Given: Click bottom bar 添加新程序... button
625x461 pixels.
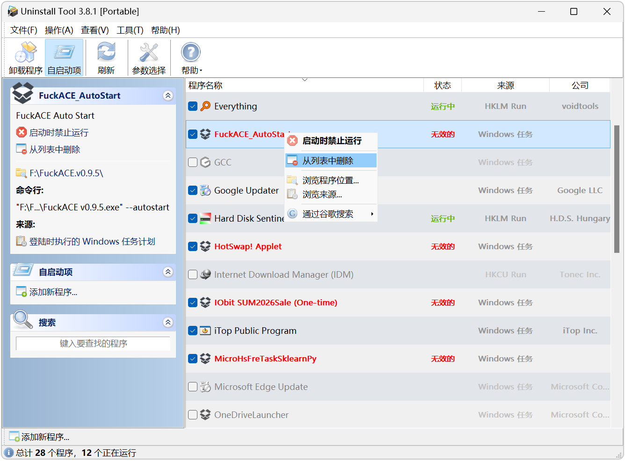Looking at the screenshot, I should [40, 437].
